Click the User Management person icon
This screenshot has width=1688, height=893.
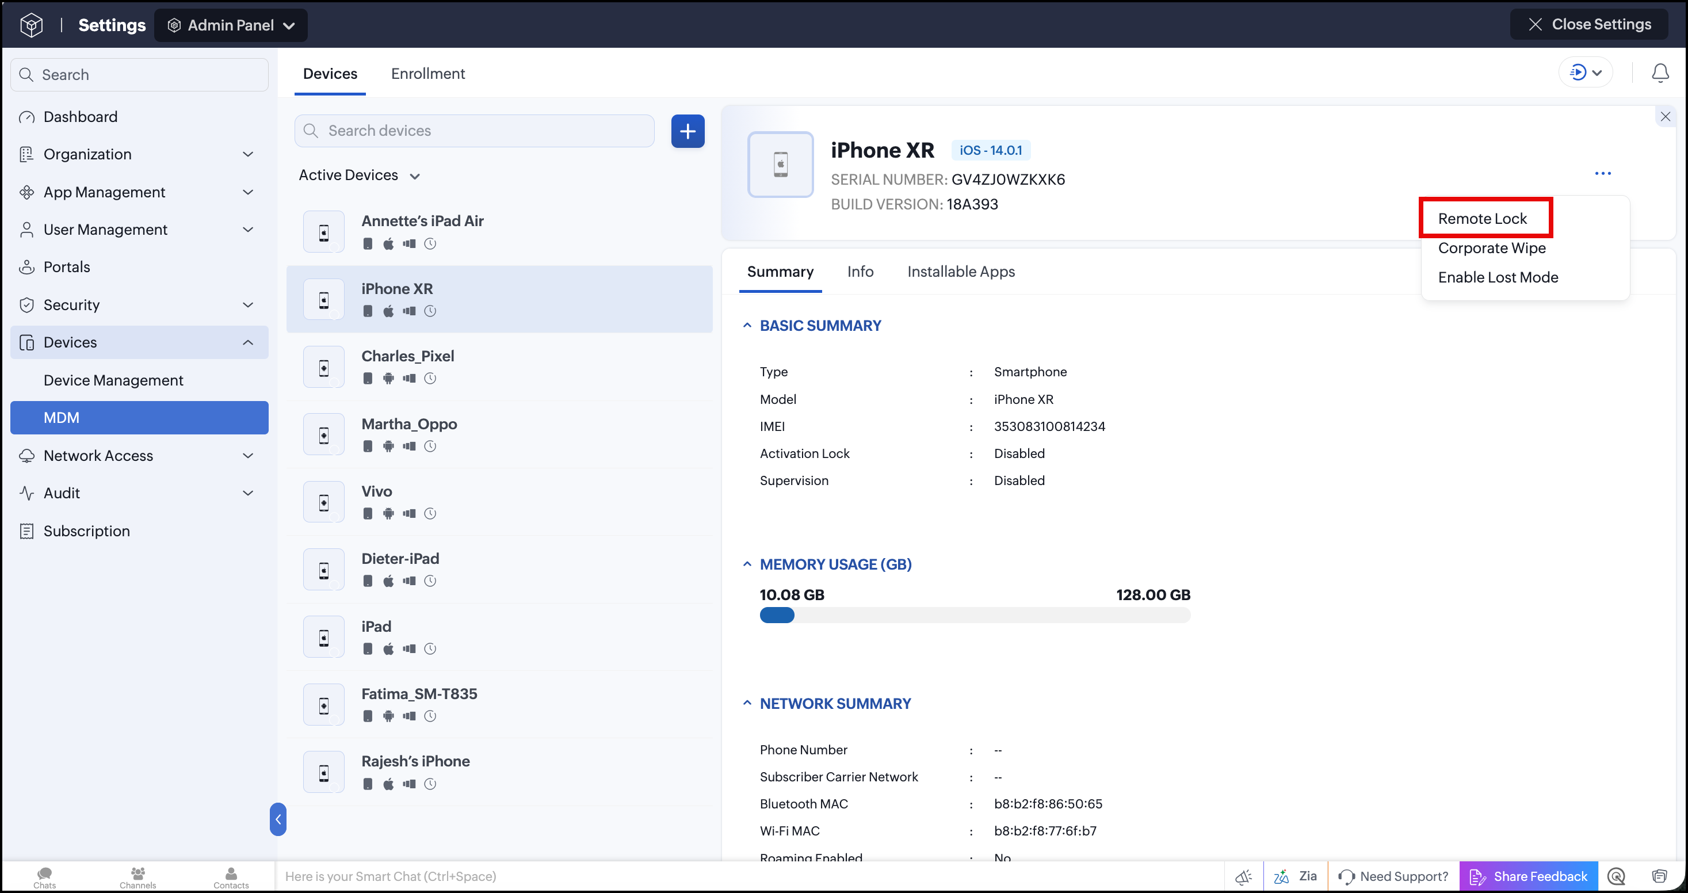pos(27,230)
